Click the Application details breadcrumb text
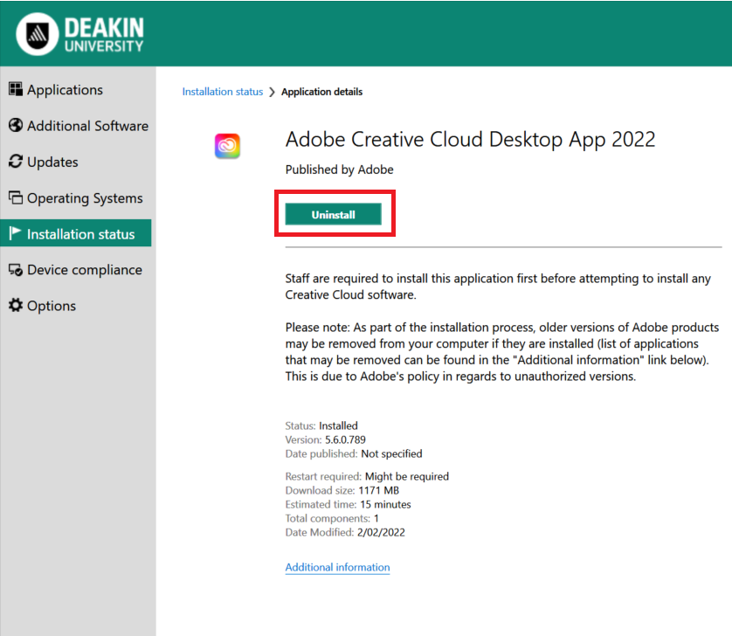Image resolution: width=732 pixels, height=636 pixels. [x=321, y=92]
